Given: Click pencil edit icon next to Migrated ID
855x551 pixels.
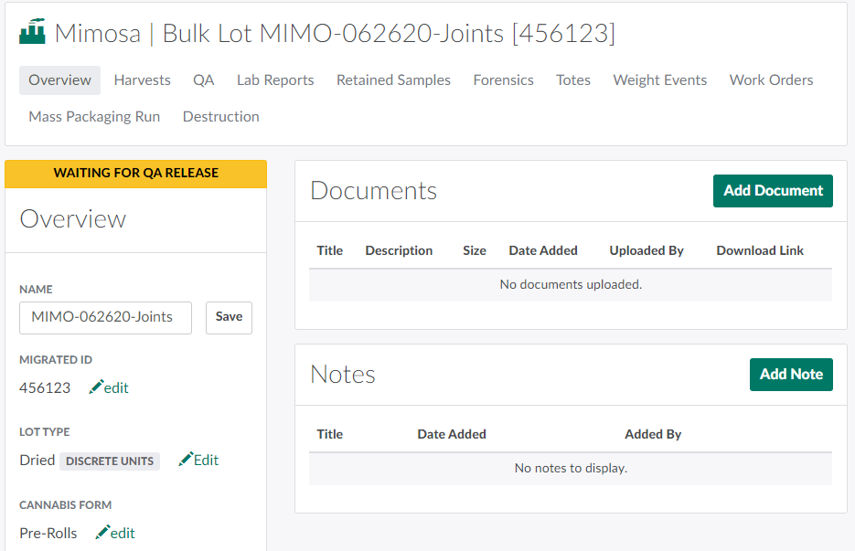Looking at the screenshot, I should (x=97, y=387).
